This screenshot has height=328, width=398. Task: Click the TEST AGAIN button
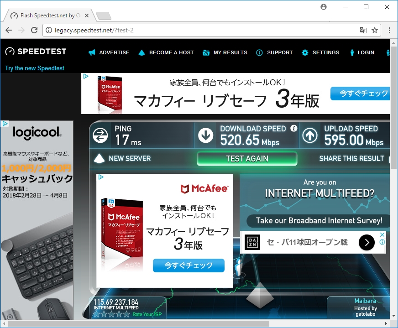pos(247,159)
